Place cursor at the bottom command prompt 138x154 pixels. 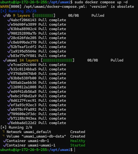tap(75, 150)
